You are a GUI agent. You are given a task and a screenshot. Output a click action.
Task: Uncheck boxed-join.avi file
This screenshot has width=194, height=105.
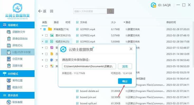tap(77, 97)
